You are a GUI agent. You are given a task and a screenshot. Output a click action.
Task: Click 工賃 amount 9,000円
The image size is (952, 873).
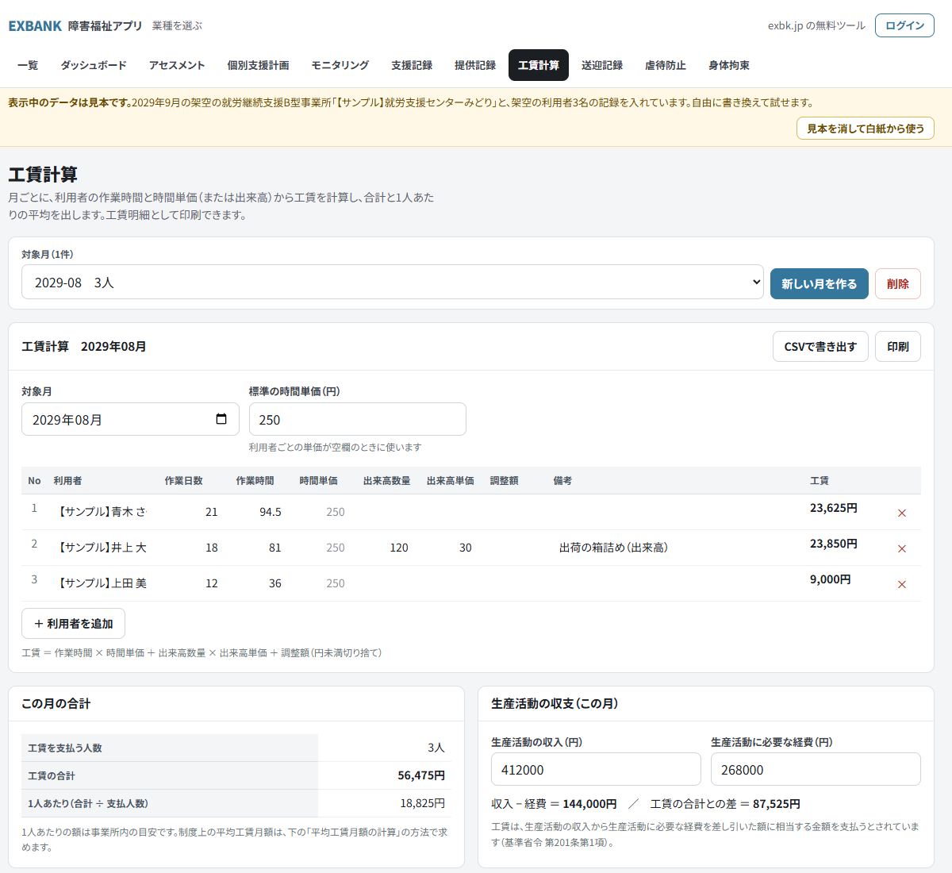[x=830, y=579]
